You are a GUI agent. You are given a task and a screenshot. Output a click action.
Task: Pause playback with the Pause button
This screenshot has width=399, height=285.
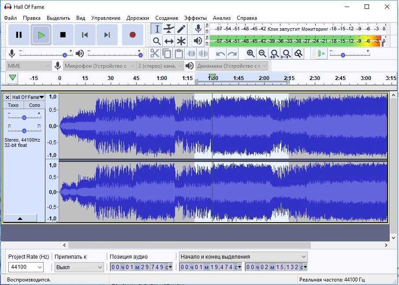(x=19, y=35)
